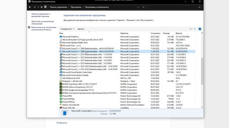Screen dimensions: 229x128
Task: Click version 16.0.14527.20226 of Visio
Action: point(182,46)
